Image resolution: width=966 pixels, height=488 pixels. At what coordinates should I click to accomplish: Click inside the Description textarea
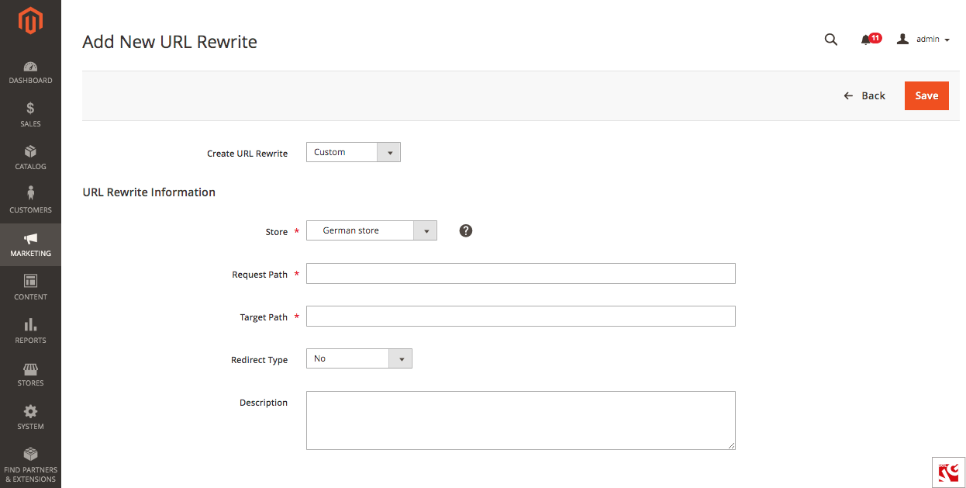click(x=521, y=421)
